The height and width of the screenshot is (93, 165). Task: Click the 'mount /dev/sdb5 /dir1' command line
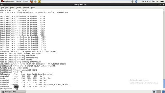(27, 70)
